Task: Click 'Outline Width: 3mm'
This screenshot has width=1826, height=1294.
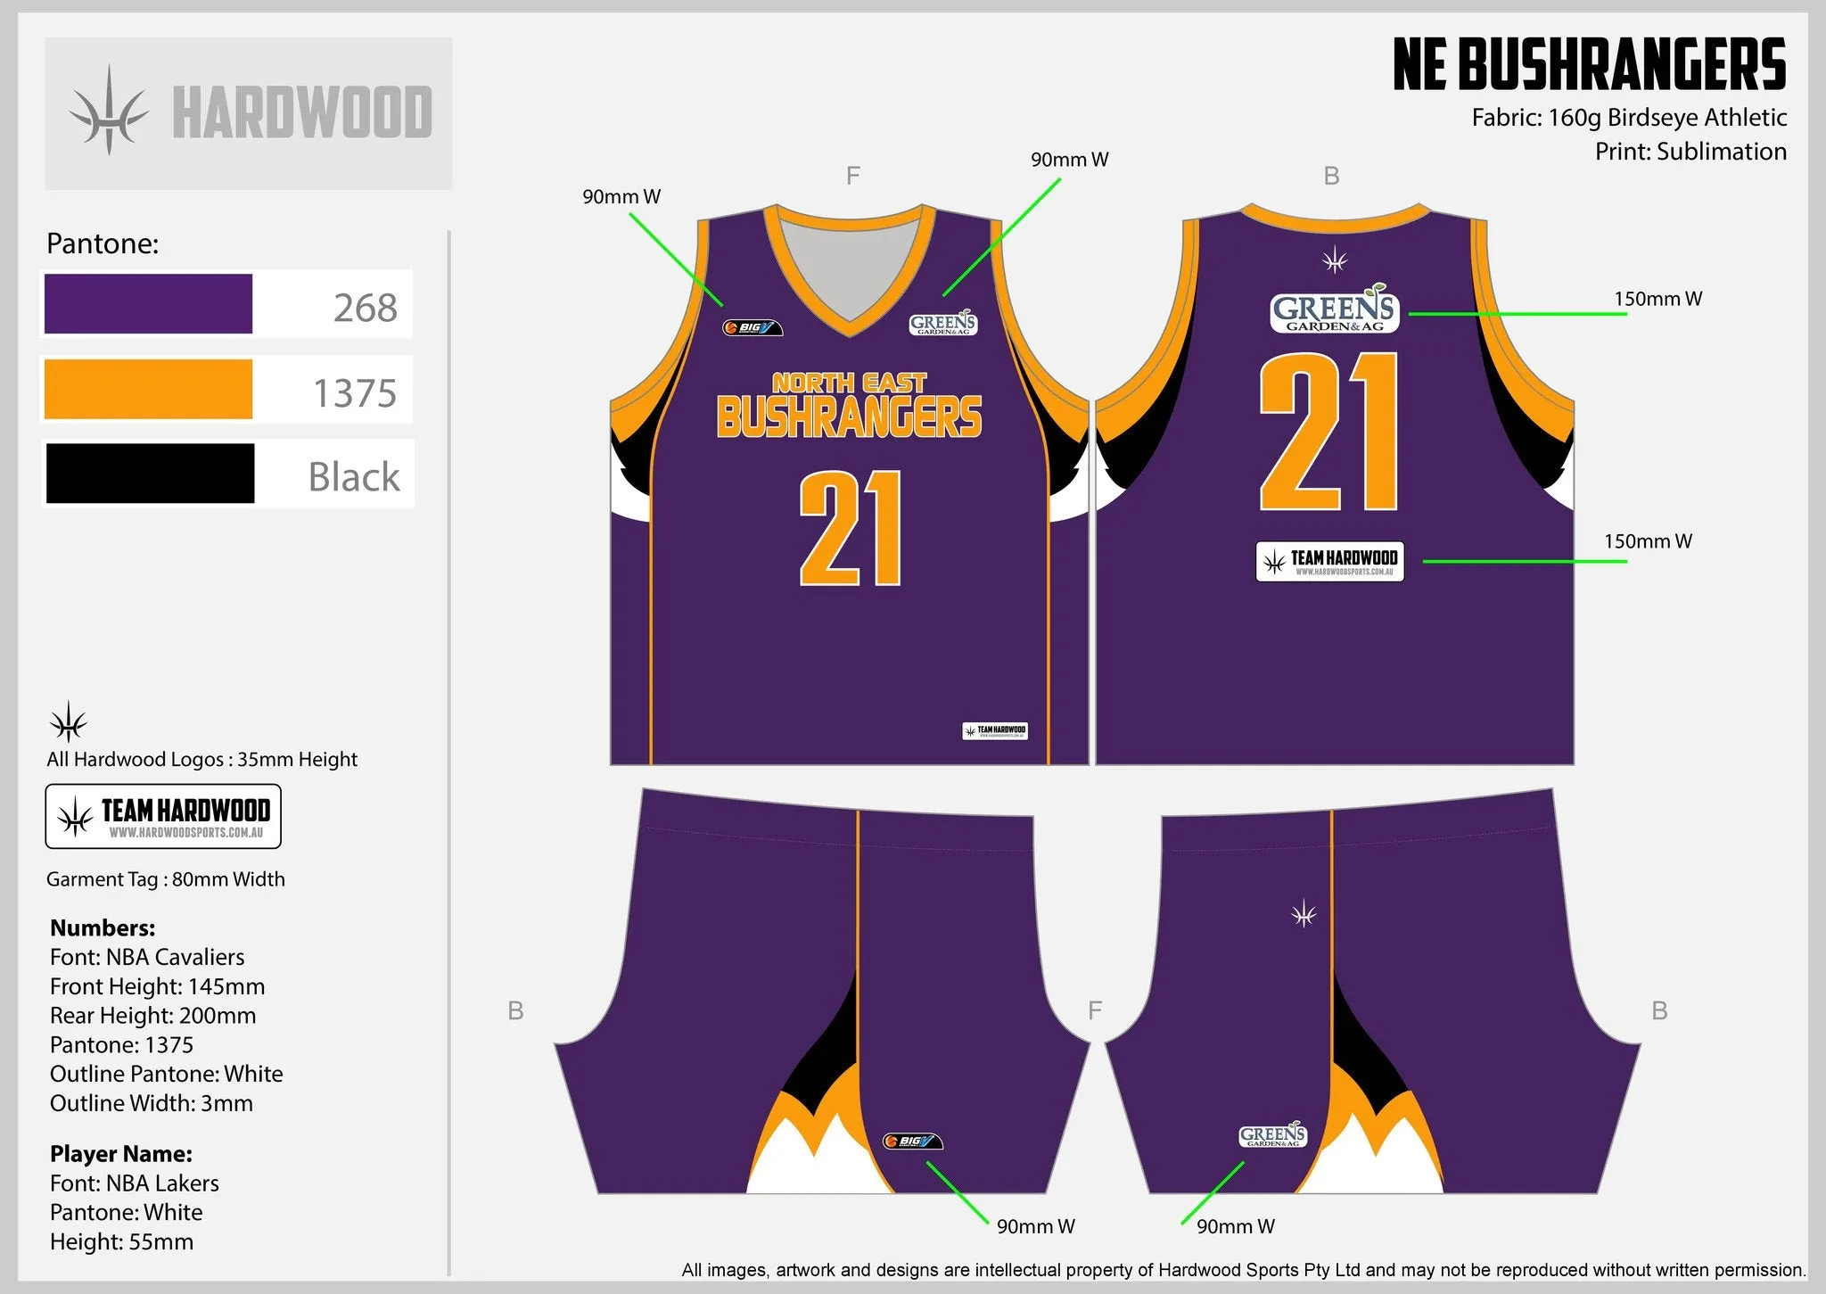Action: coord(152,1103)
